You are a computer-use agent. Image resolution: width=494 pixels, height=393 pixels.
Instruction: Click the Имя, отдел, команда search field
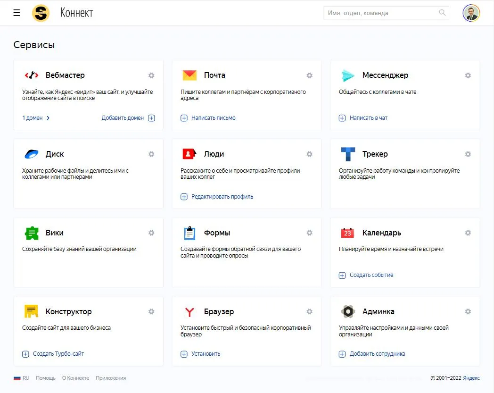point(381,13)
